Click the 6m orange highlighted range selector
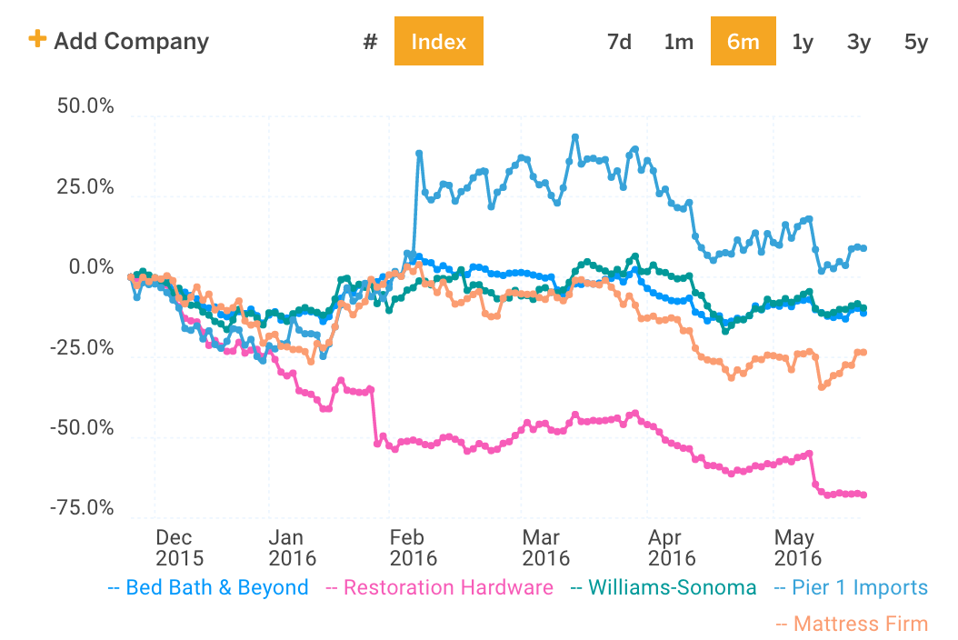958x640 pixels. pyautogui.click(x=744, y=41)
